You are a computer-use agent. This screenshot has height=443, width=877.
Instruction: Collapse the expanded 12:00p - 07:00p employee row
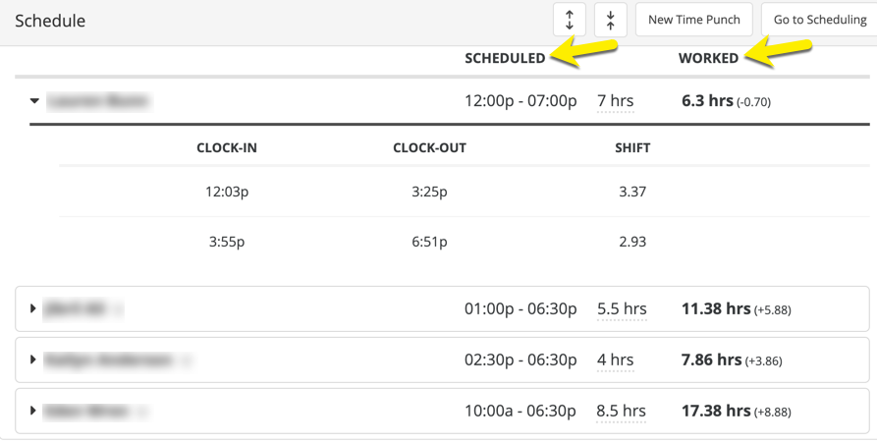tap(34, 101)
